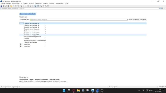
Task: Add a display filter button with the plus icon
Action: (164, 8)
